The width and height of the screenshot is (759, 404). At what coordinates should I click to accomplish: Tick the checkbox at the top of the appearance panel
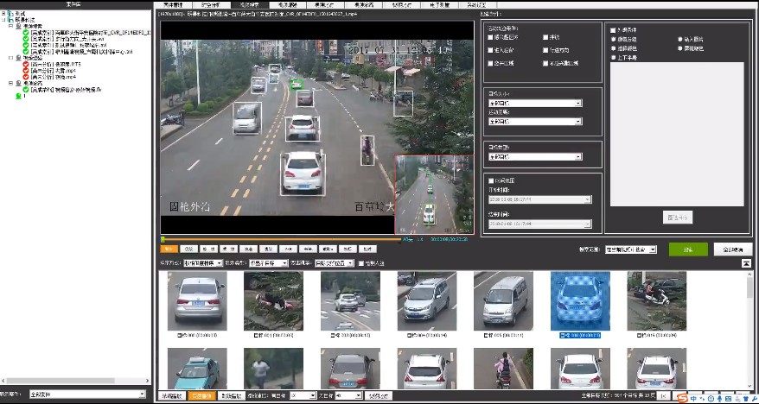pos(613,30)
